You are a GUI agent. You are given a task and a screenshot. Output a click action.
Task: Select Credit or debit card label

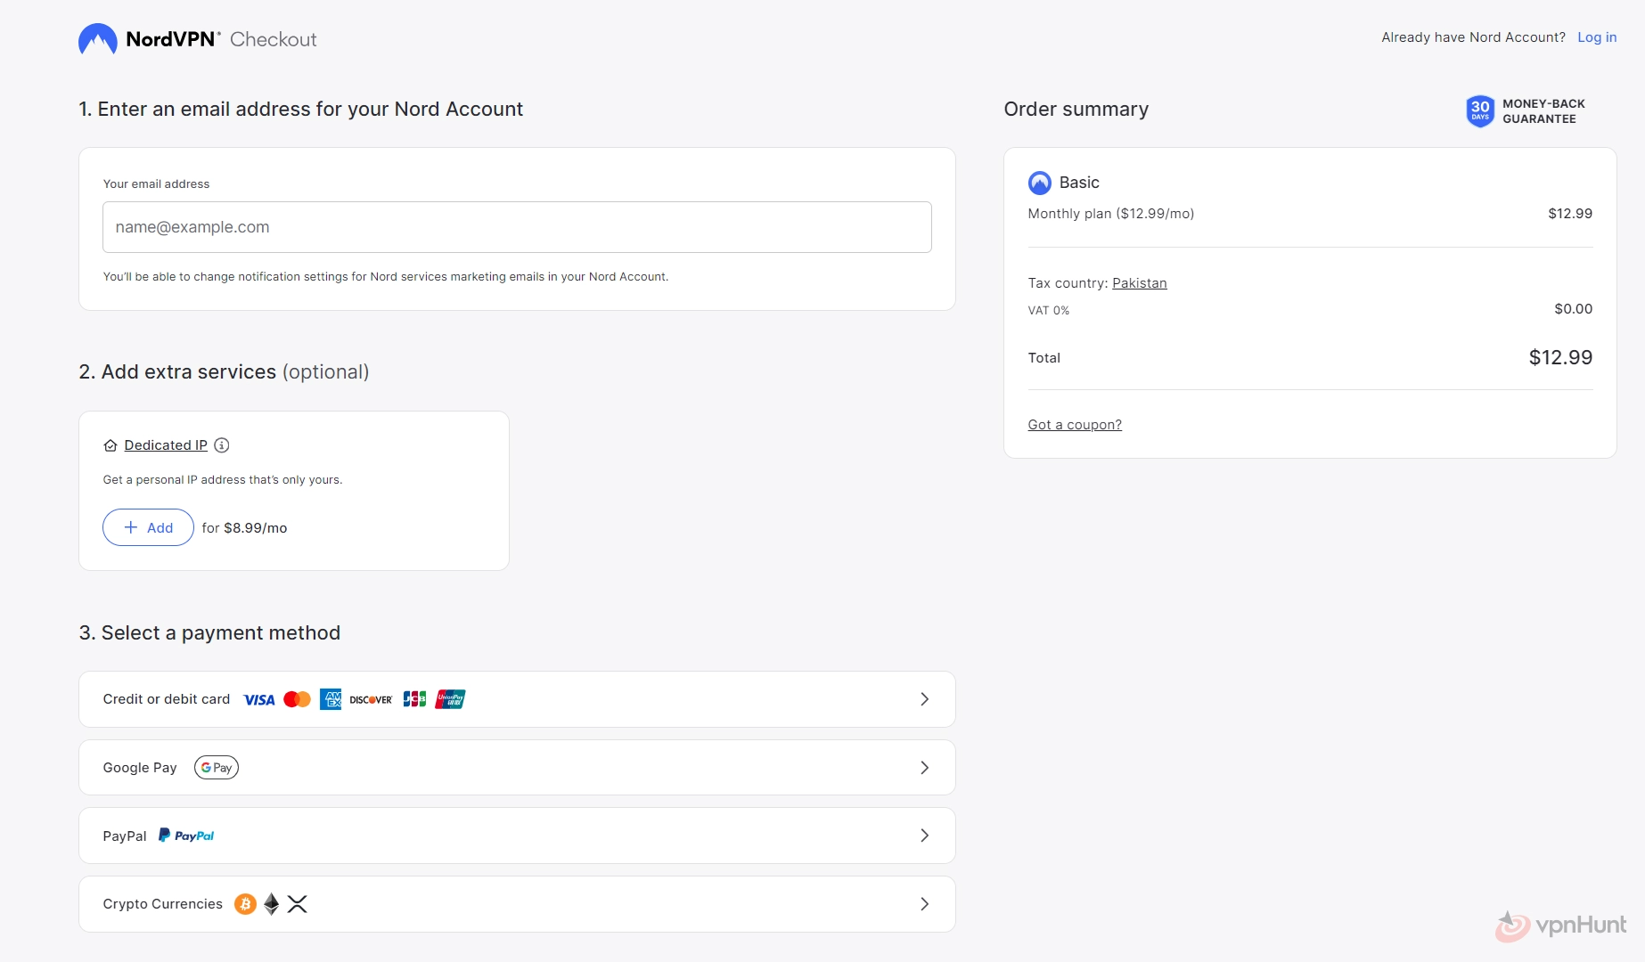click(167, 699)
